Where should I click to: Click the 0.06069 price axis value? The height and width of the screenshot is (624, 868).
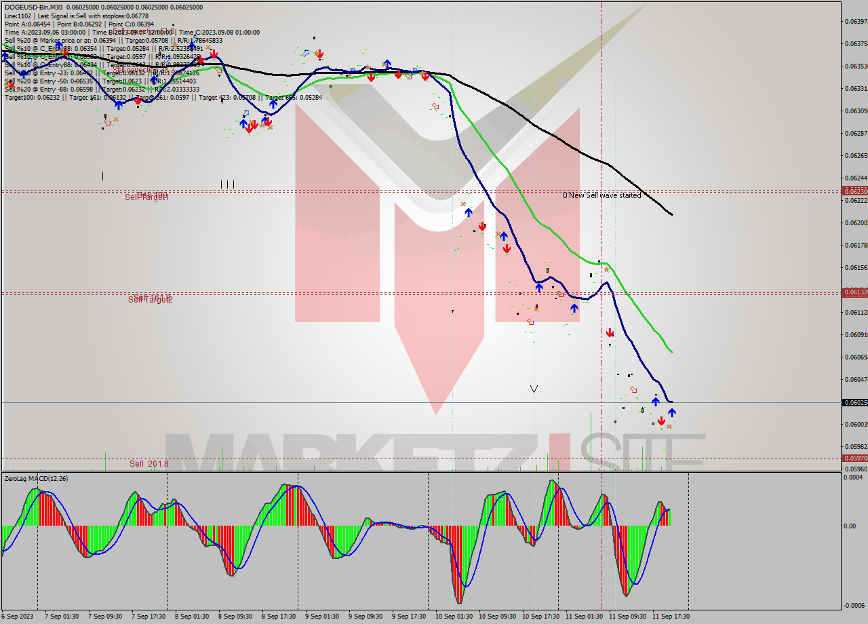pos(856,357)
